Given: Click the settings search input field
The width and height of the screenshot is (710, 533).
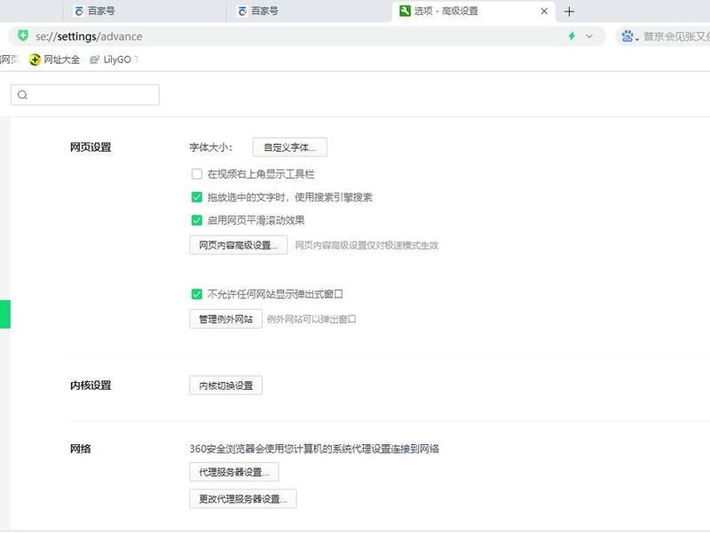Looking at the screenshot, I should [85, 95].
